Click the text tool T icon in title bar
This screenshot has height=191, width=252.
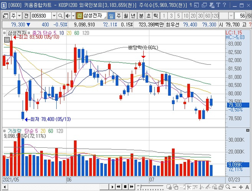[x=218, y=5]
